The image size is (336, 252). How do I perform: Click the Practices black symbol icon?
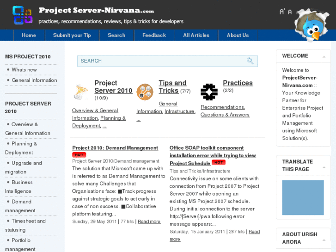(x=209, y=92)
